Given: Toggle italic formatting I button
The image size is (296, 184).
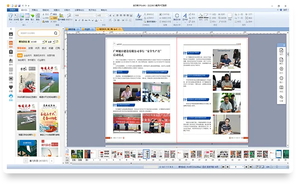Looking at the screenshot, I should tap(80, 20).
